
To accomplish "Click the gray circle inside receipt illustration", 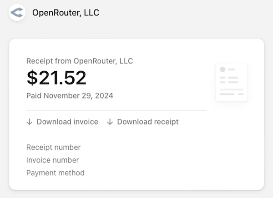I will point(222,69).
